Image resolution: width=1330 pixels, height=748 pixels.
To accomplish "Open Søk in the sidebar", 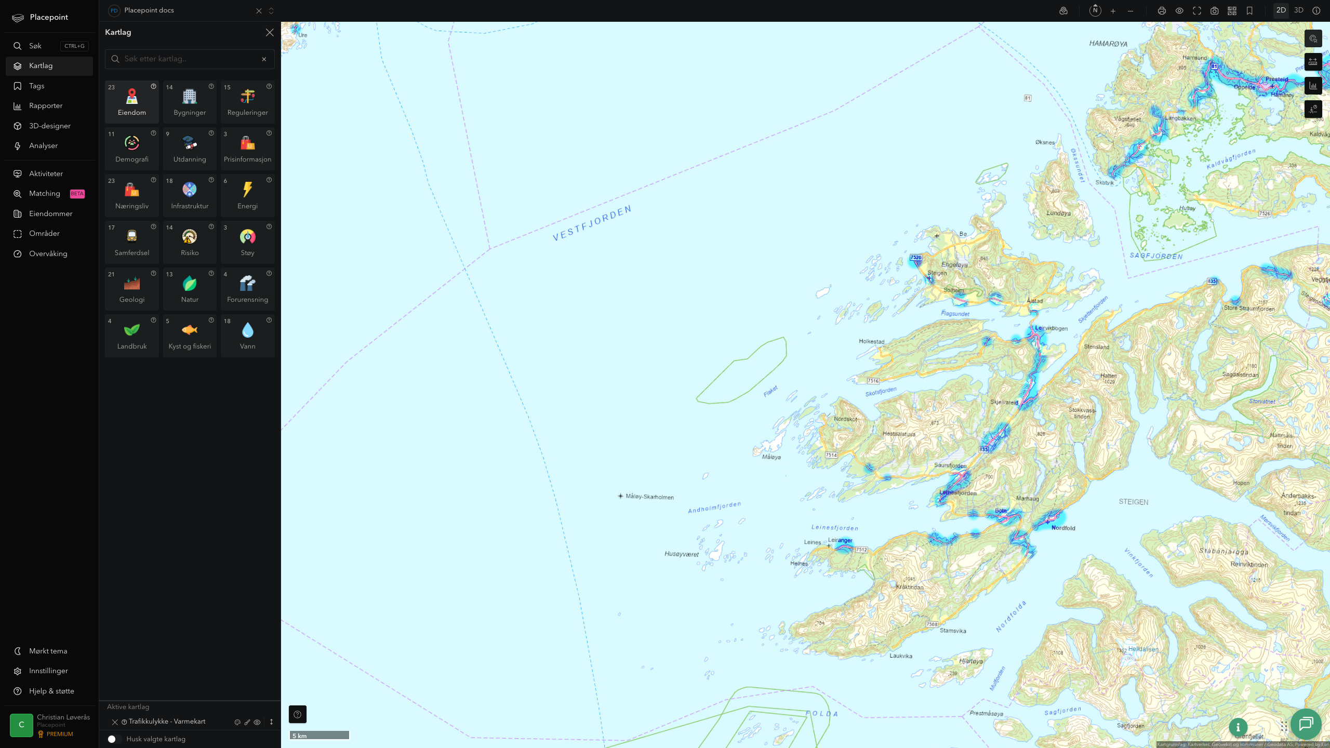I will 49,46.
